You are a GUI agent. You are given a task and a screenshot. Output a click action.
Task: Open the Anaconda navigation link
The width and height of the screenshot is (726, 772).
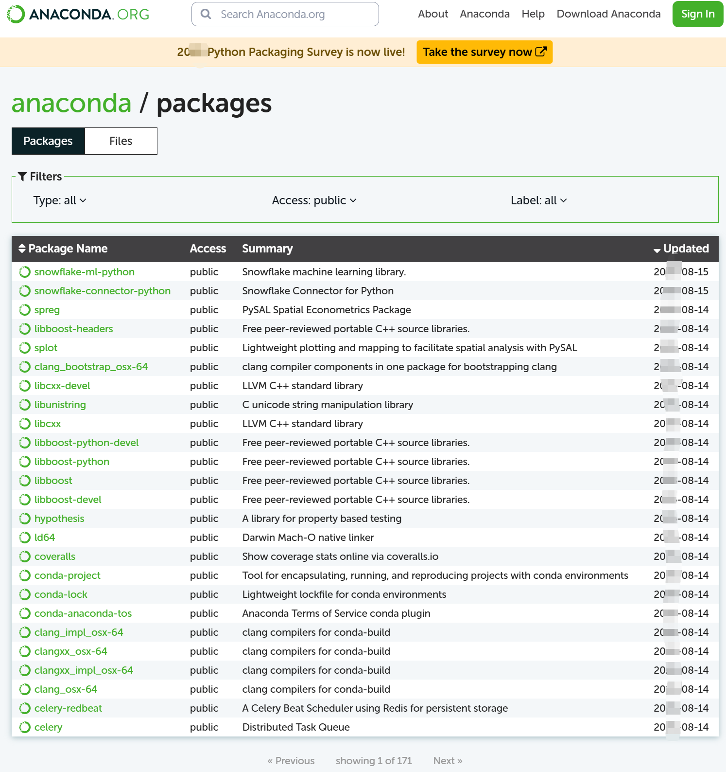(x=485, y=14)
